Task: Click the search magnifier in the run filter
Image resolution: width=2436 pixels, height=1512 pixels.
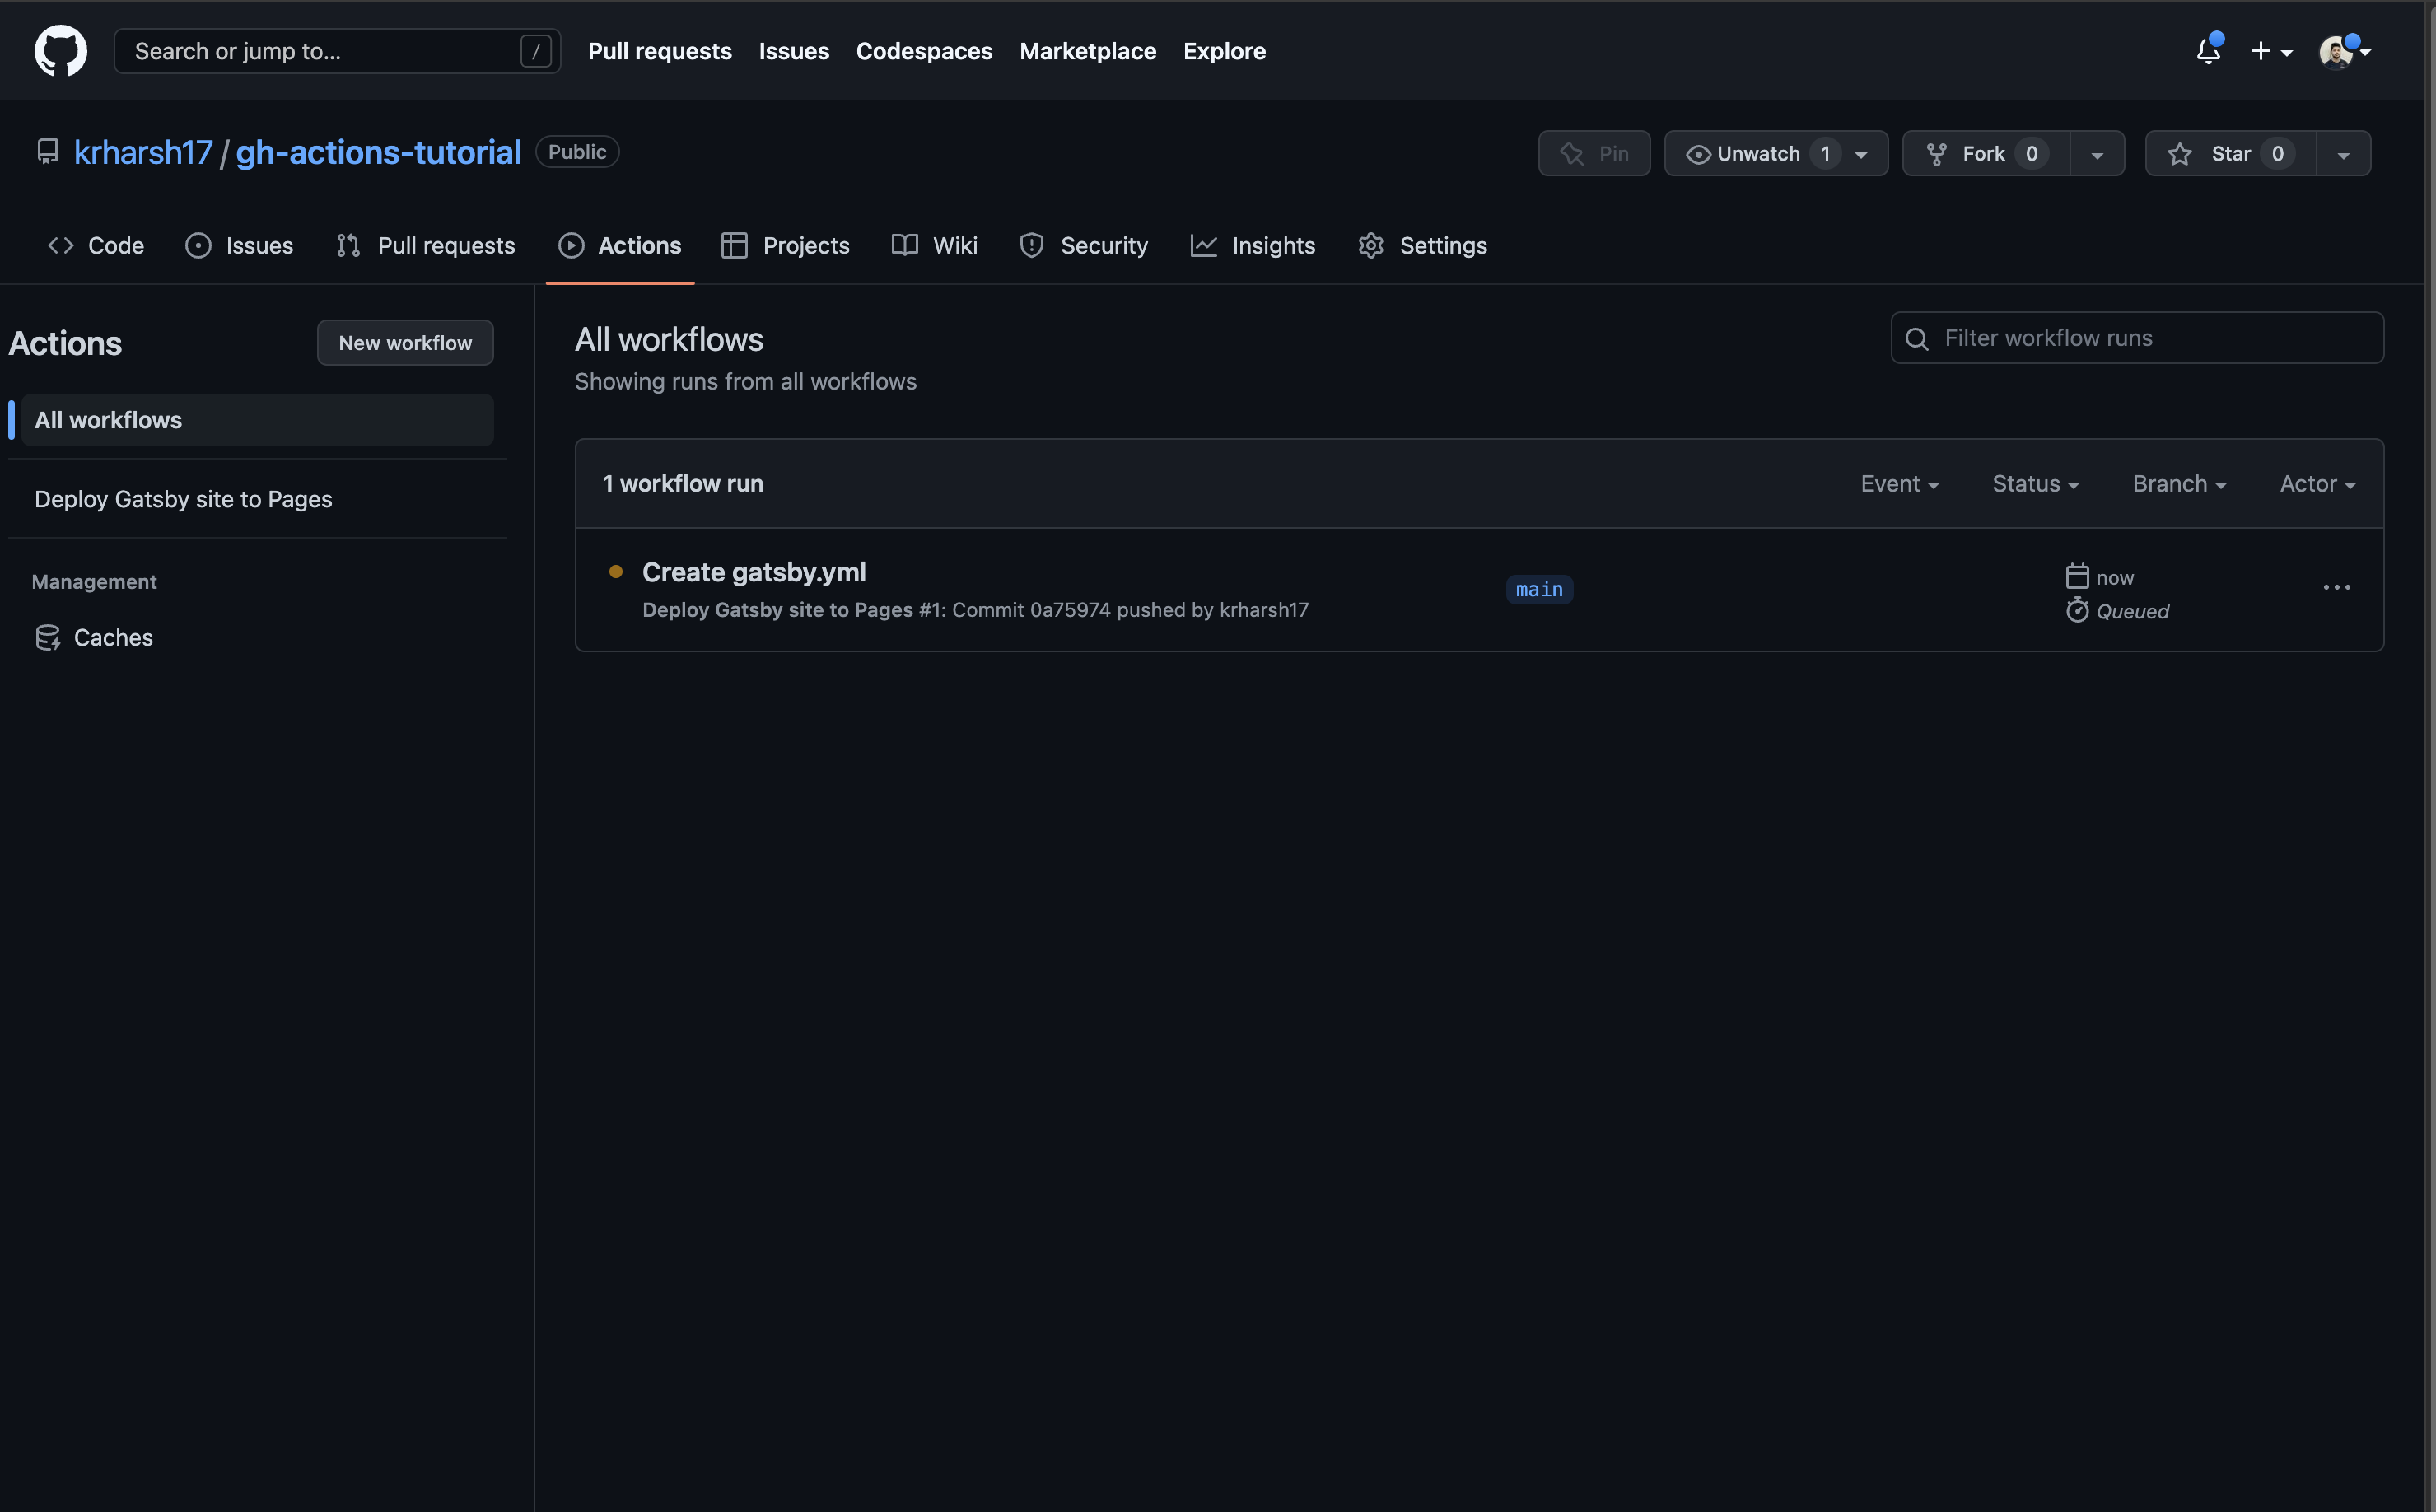Action: pyautogui.click(x=1916, y=339)
